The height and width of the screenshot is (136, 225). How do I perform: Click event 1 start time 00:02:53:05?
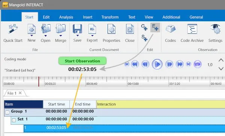click(56, 127)
